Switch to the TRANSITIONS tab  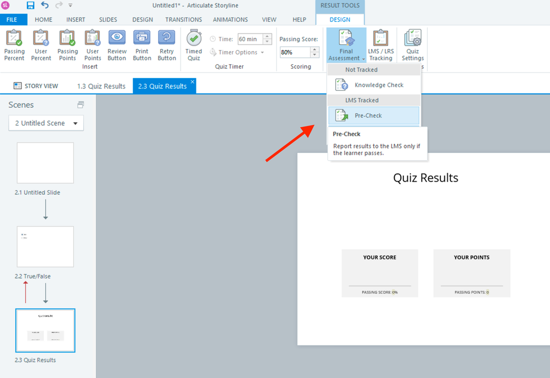tap(183, 20)
